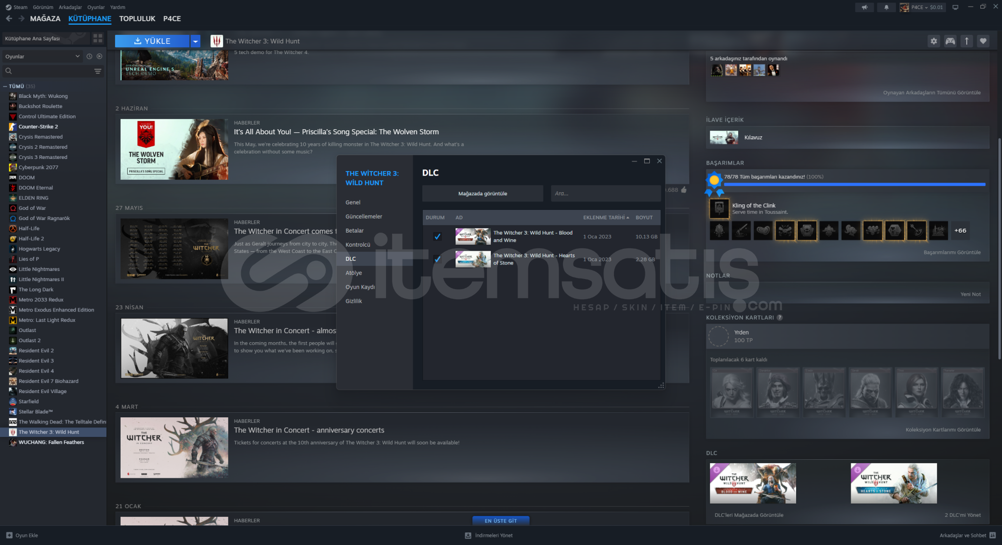Collapse the TÜMÜ games category

point(5,86)
